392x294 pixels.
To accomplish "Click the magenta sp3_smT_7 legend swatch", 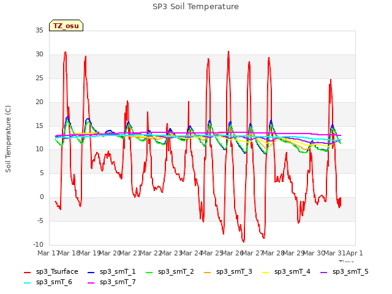I will coord(91,283).
